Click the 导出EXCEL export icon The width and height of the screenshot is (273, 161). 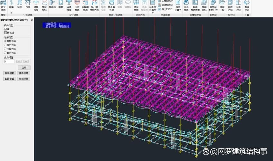[165, 9]
